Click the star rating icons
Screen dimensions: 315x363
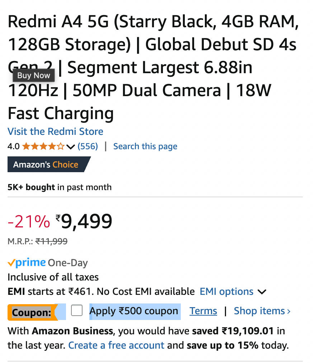tap(43, 146)
